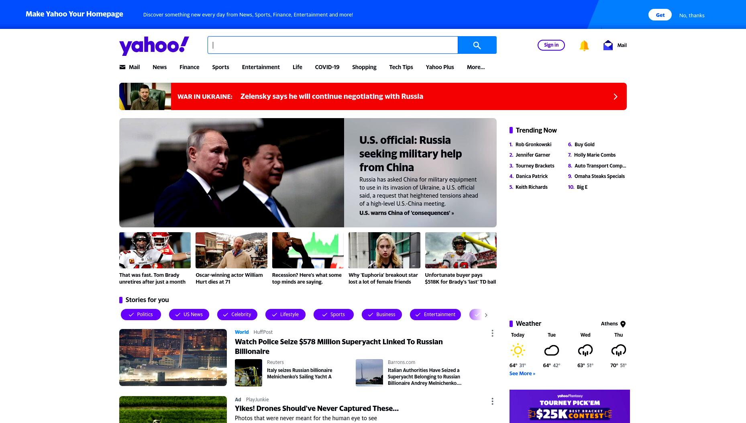Toggle the Sports topic chip
Screen dimensions: 746x423
tap(334, 315)
